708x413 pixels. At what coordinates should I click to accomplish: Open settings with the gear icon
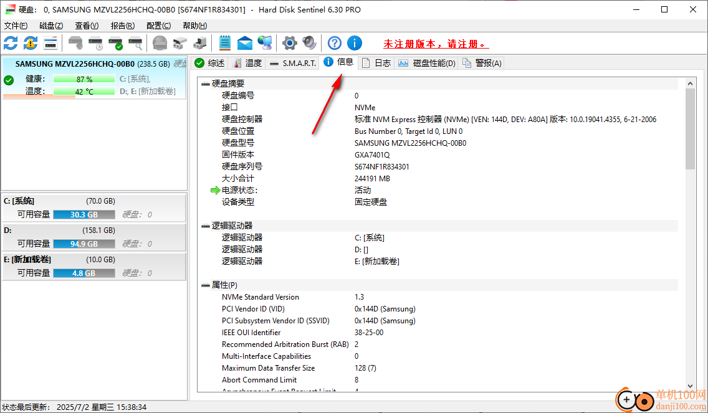coord(289,44)
